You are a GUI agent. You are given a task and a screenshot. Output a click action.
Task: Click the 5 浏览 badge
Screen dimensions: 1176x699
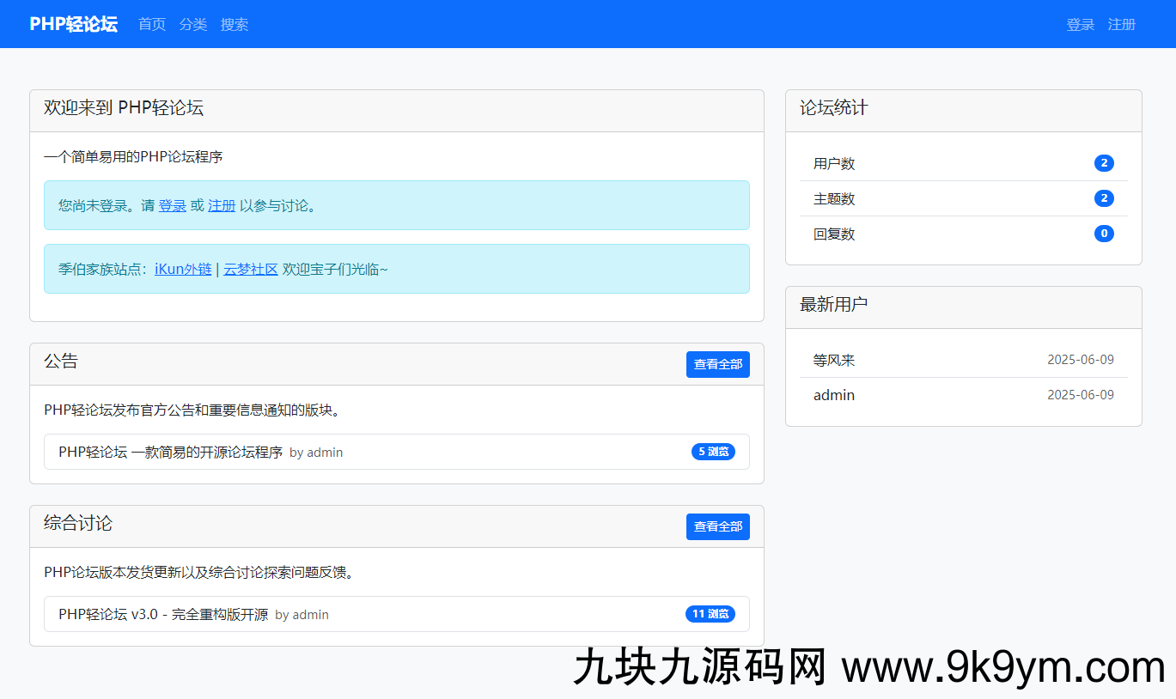(713, 452)
